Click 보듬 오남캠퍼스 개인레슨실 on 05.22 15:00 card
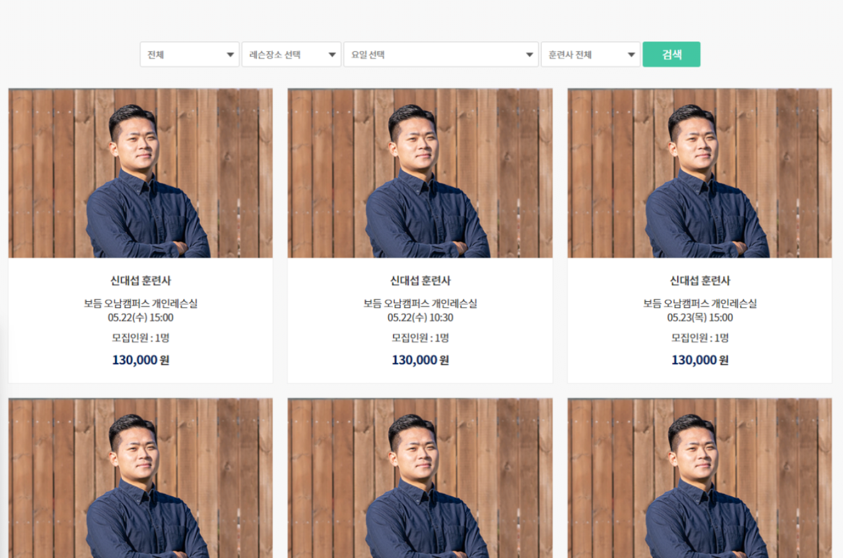 pyautogui.click(x=140, y=303)
